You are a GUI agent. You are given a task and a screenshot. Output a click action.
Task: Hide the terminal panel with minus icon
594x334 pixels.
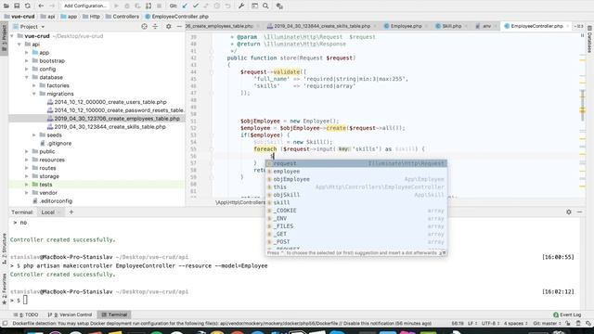pyautogui.click(x=579, y=212)
